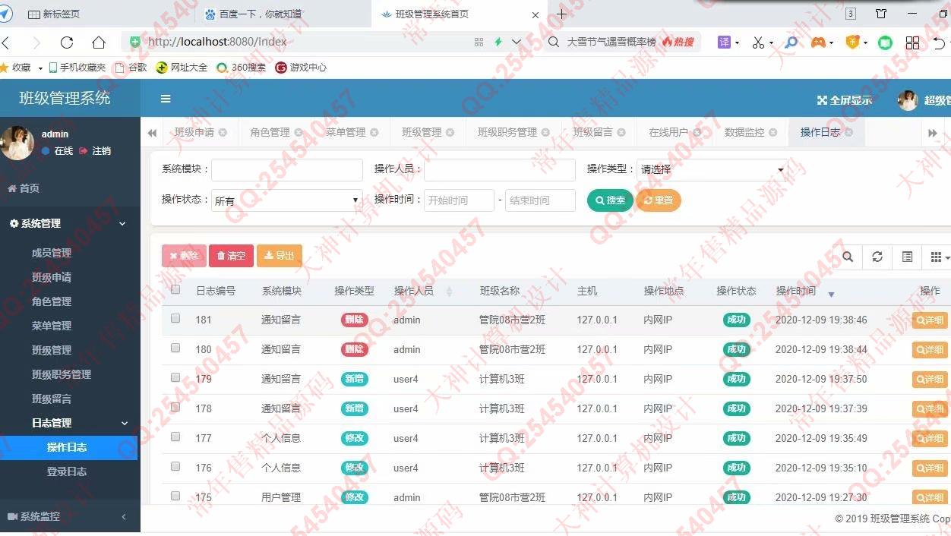Viewport: 951px width, 536px height.
Task: Reload the browser page
Action: pos(67,43)
